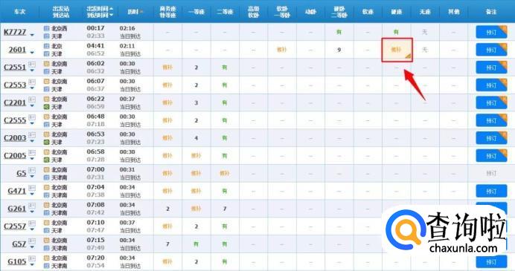
Task: Click first-class seat count for C2003
Action: (196, 138)
